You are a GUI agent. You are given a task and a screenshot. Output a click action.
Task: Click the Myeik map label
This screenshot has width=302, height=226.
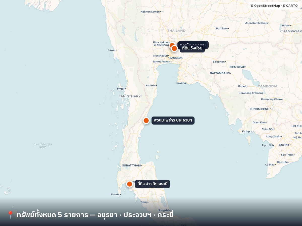(121, 89)
